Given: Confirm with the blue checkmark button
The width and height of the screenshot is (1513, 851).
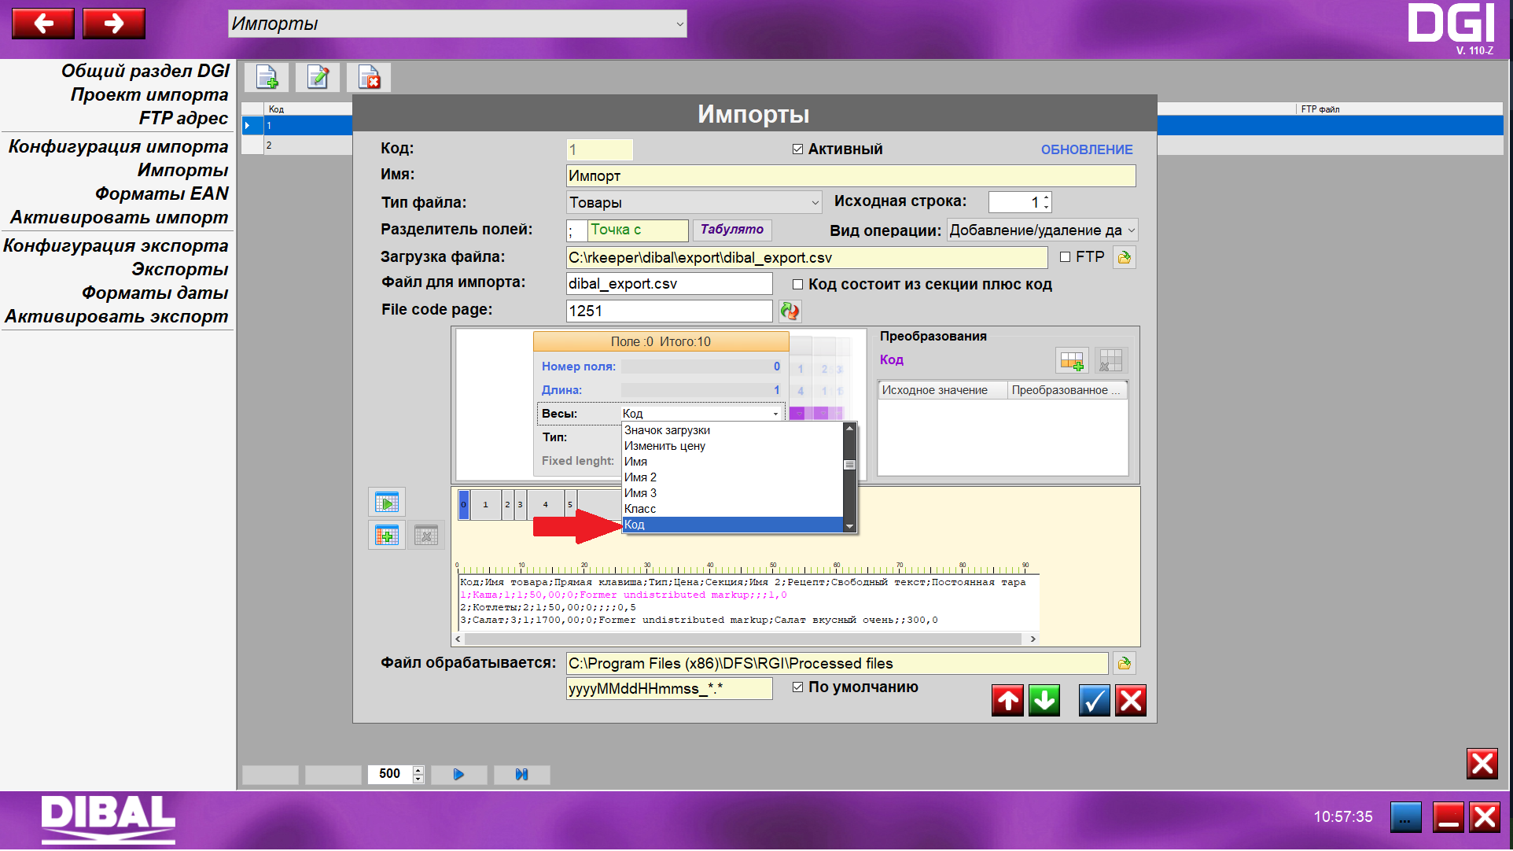Looking at the screenshot, I should [1094, 700].
